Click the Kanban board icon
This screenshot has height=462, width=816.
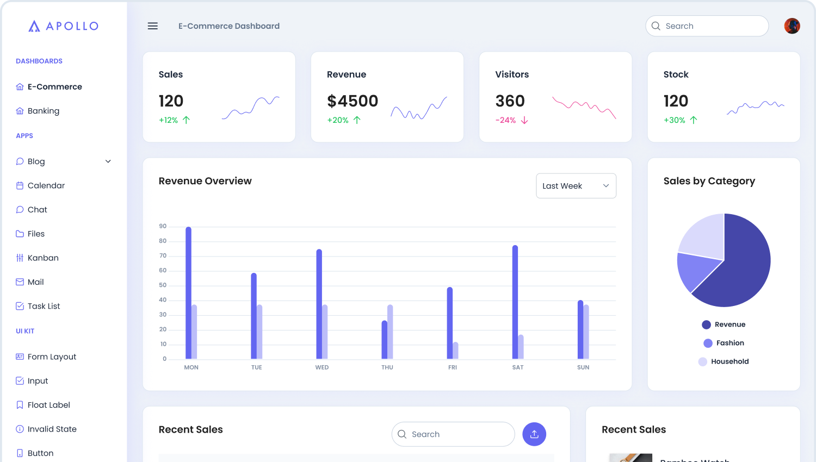(x=20, y=258)
